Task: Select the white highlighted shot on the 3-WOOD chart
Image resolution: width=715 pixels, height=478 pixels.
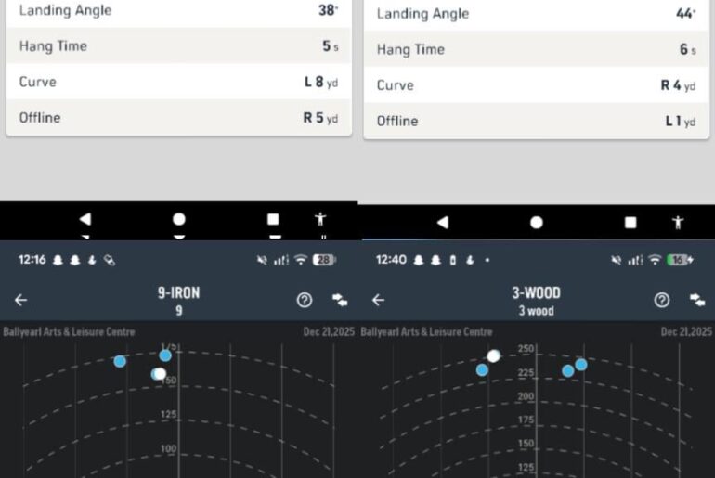Action: click(x=494, y=356)
